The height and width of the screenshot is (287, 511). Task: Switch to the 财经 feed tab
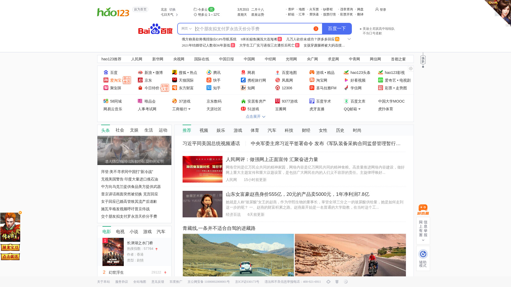pyautogui.click(x=306, y=130)
